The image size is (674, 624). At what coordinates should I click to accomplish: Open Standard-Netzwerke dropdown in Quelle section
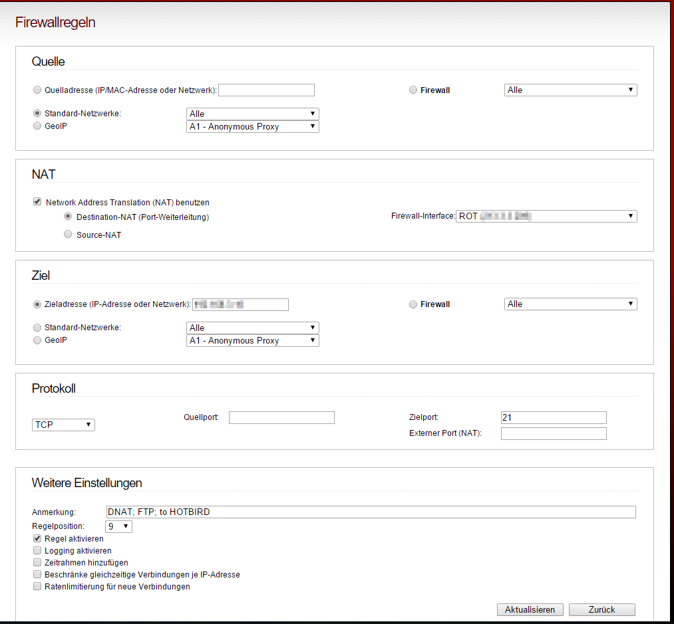[252, 114]
